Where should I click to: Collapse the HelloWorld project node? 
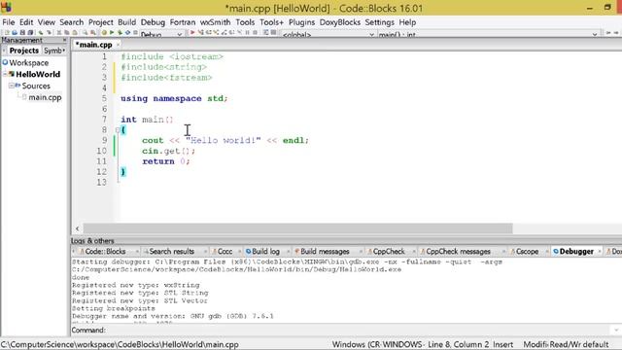(5, 74)
